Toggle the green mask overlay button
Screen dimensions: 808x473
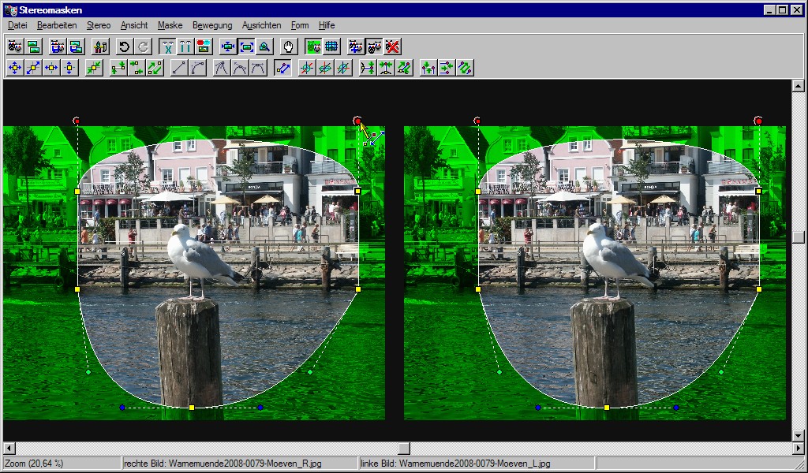313,47
